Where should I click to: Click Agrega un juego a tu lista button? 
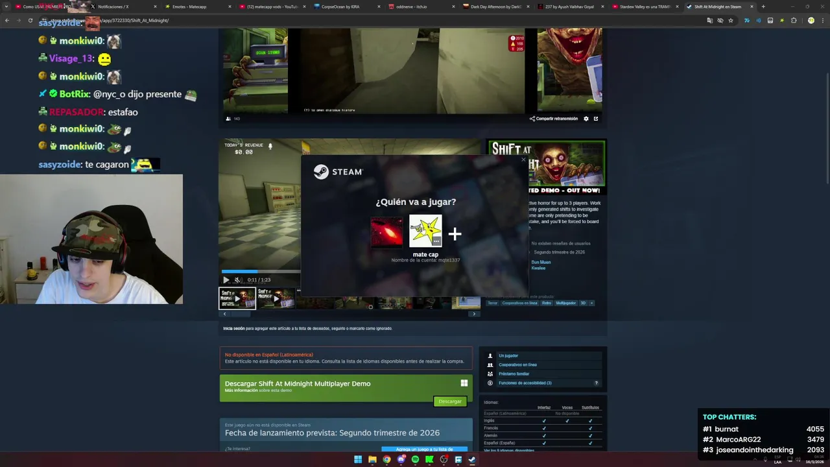425,449
